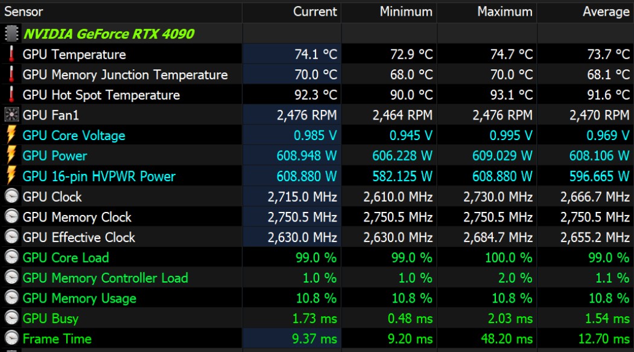634x352 pixels.
Task: Click the thermometer icon for GPU Temperature
Action: [11, 54]
